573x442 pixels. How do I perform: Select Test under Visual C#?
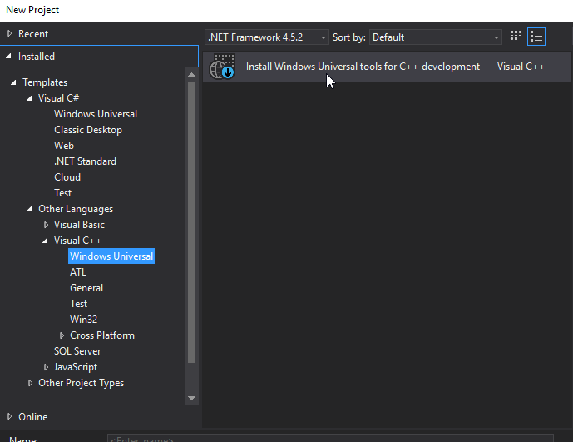(x=63, y=193)
